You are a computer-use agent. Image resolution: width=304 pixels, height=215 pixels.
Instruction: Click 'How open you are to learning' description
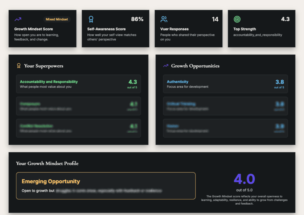click(x=36, y=37)
